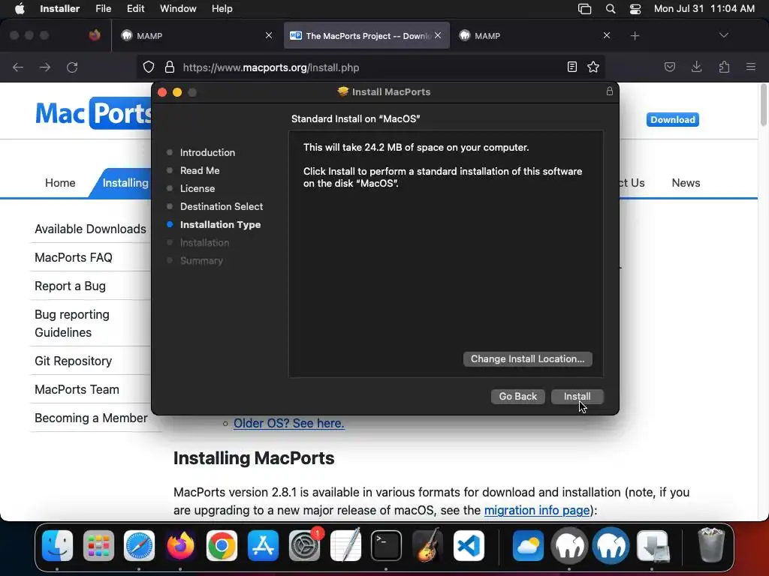
Task: Open a new Firefox tab
Action: point(635,36)
